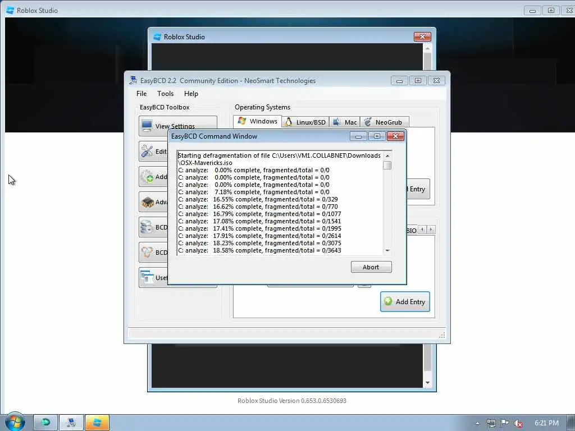Viewport: 575px width, 431px height.
Task: Click the '7.18% complete' log line
Action: point(254,192)
